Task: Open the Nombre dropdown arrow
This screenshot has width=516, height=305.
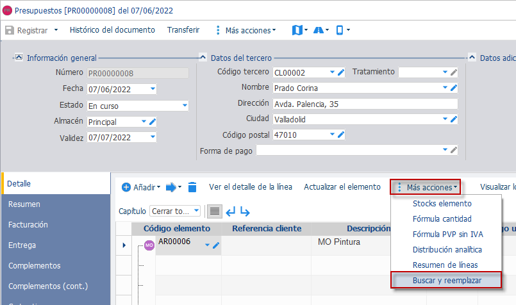Action: [x=445, y=88]
